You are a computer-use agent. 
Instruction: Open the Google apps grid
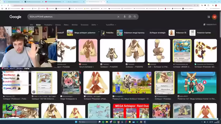click(209, 17)
